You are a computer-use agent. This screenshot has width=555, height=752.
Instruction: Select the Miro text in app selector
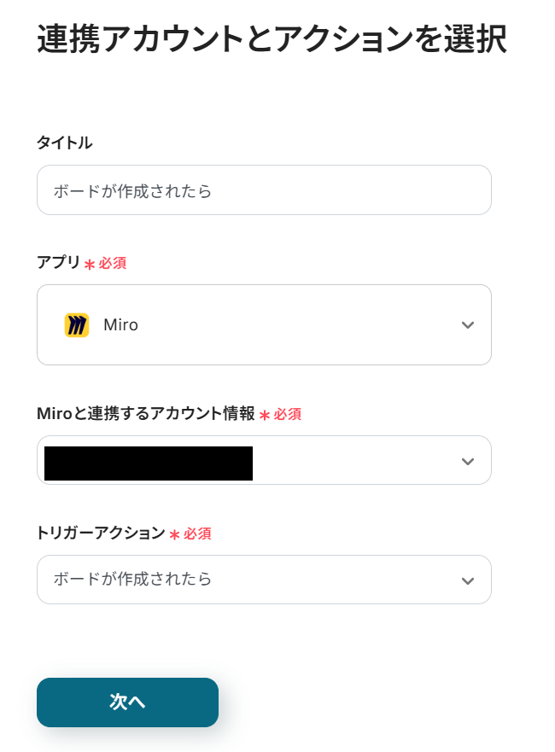coord(120,325)
